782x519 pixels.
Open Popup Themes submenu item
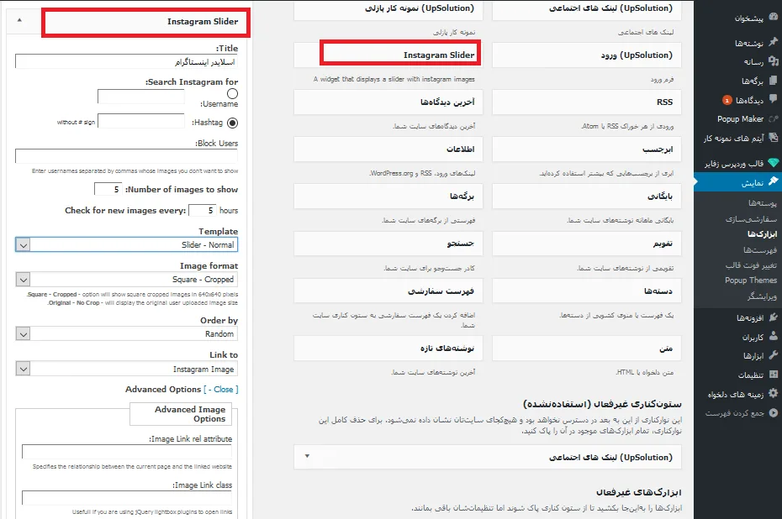click(751, 280)
